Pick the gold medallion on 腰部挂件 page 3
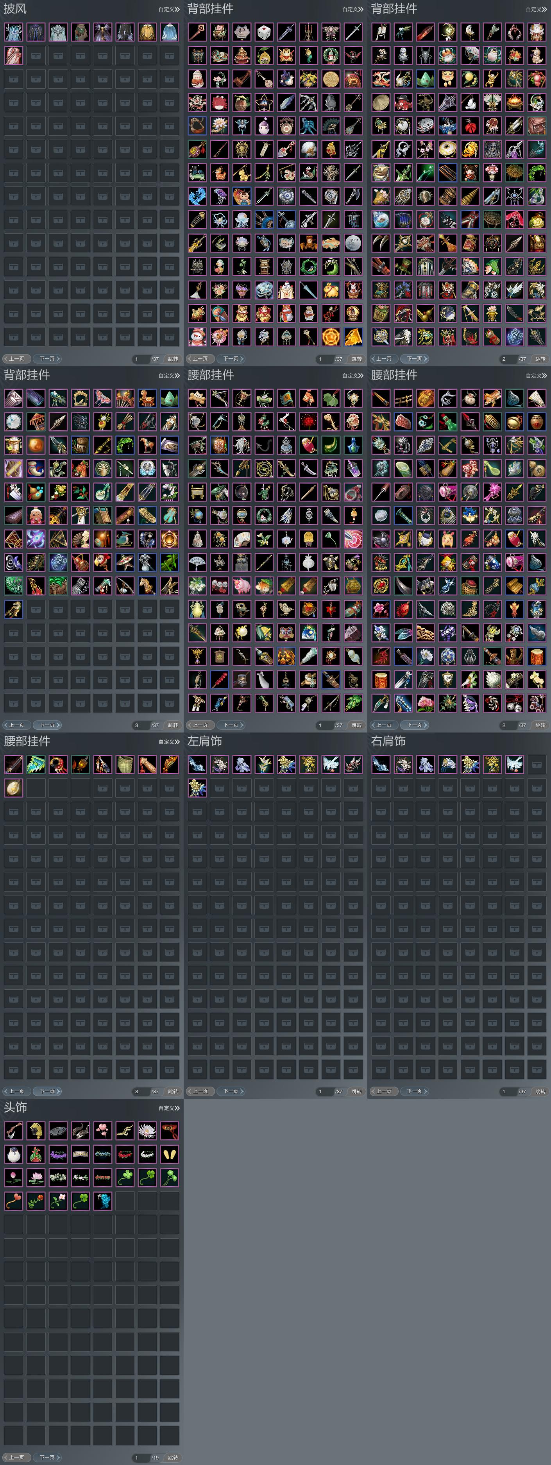Viewport: 551px width, 1465px height. coord(14,788)
